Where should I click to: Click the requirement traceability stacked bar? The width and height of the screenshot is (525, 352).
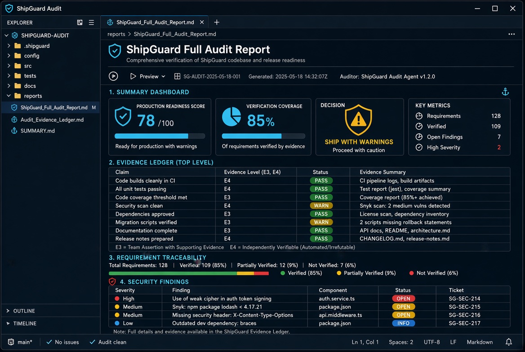(189, 273)
